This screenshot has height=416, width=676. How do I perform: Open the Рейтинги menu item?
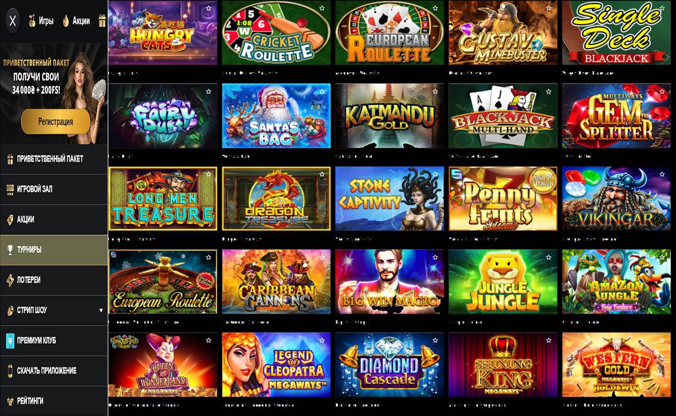[x=54, y=401]
